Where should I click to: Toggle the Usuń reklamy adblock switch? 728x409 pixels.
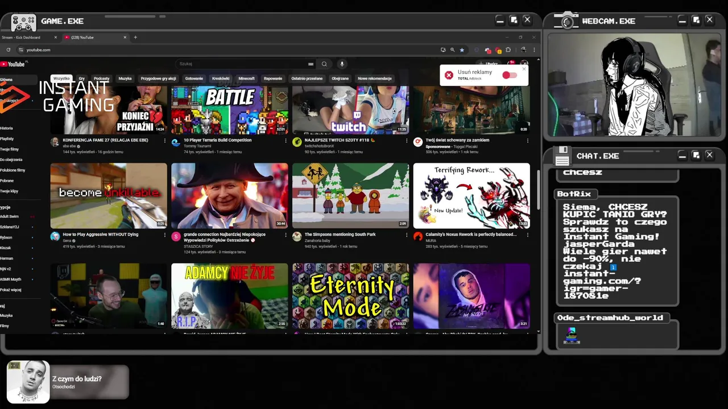coord(510,75)
